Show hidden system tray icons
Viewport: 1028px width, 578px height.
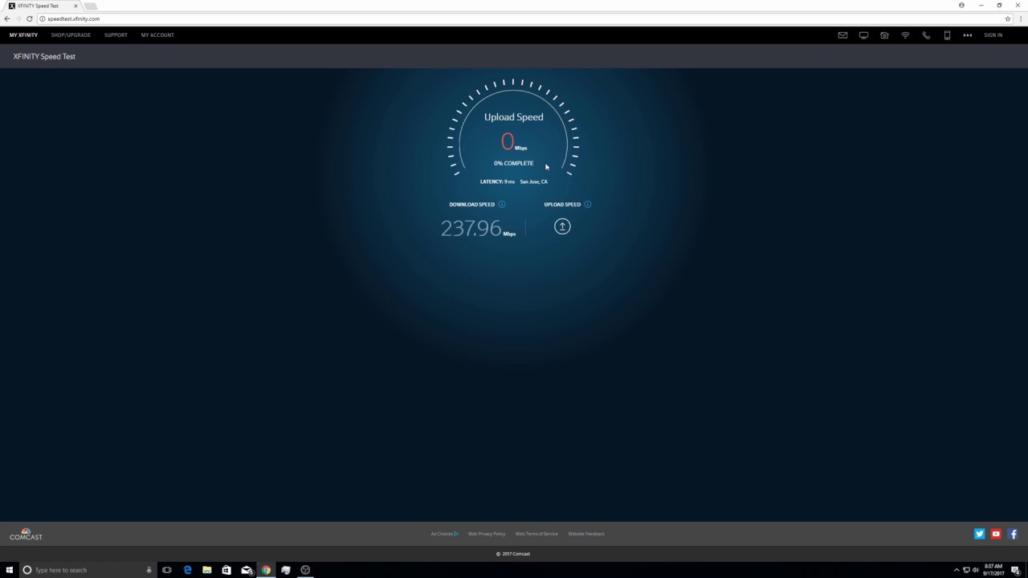pos(957,570)
